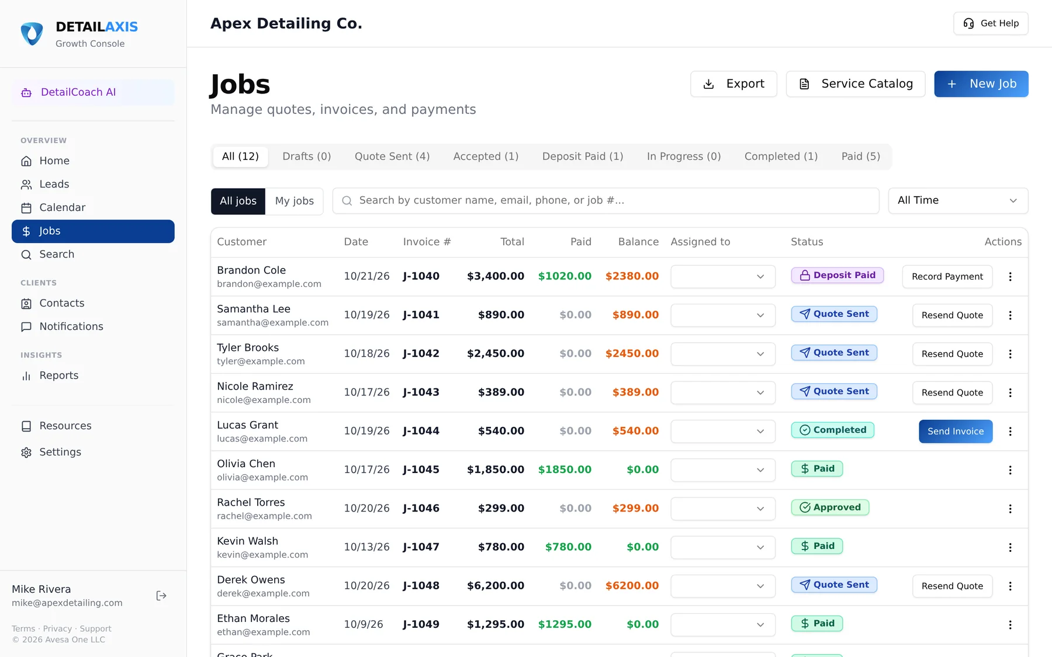Open assignee dropdown for Brandon Cole
1052x657 pixels.
pos(723,276)
